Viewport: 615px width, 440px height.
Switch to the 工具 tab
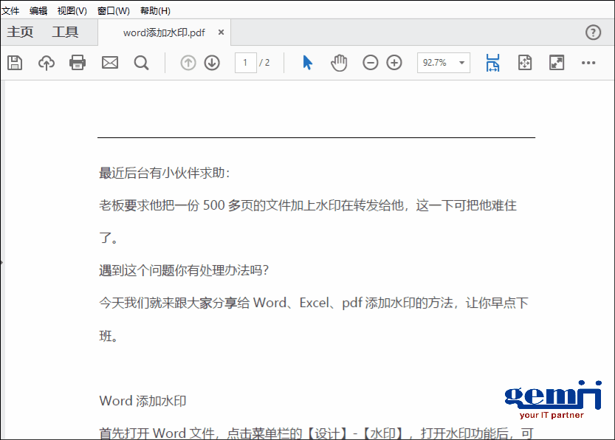pos(65,32)
